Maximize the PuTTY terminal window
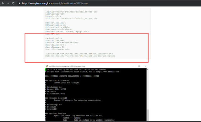 click(139, 66)
